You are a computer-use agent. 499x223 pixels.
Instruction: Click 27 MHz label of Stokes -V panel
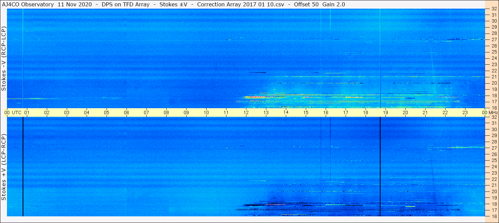pos(494,39)
